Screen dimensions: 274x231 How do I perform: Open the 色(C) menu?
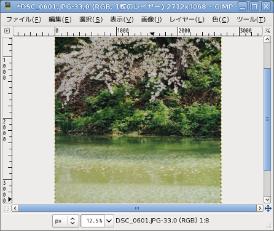pos(221,20)
